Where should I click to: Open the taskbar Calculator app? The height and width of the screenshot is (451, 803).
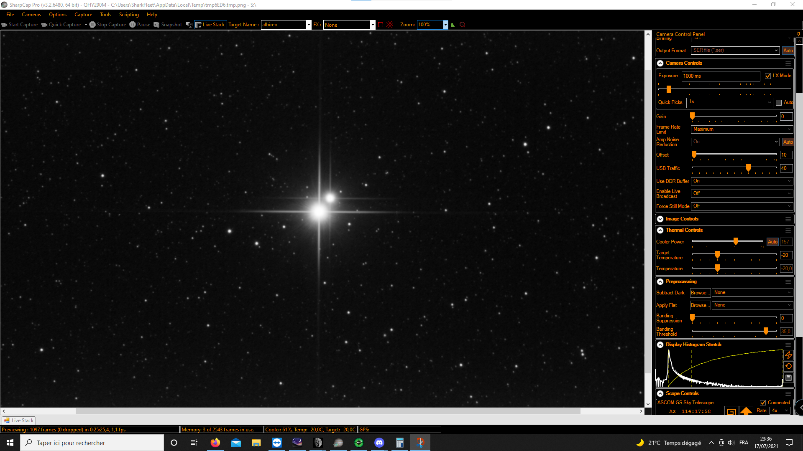[400, 443]
